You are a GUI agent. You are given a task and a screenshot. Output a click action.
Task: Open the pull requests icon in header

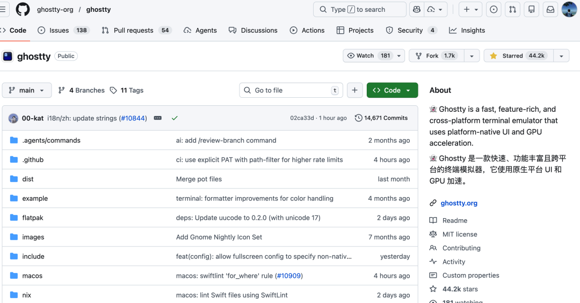(513, 9)
